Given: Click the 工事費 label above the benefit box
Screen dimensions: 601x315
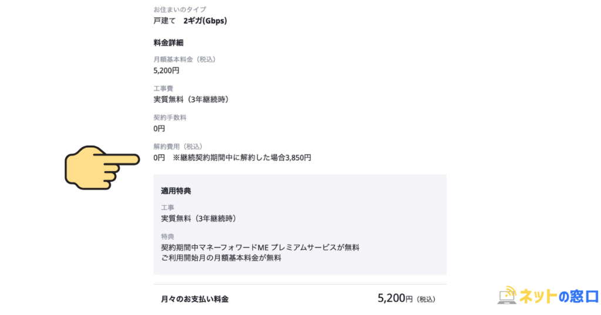Looking at the screenshot, I should tap(163, 88).
